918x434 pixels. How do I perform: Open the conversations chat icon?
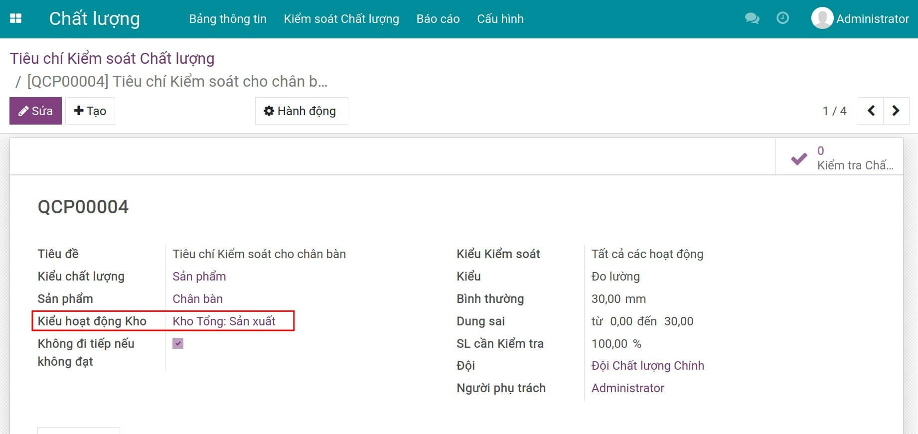coord(752,18)
